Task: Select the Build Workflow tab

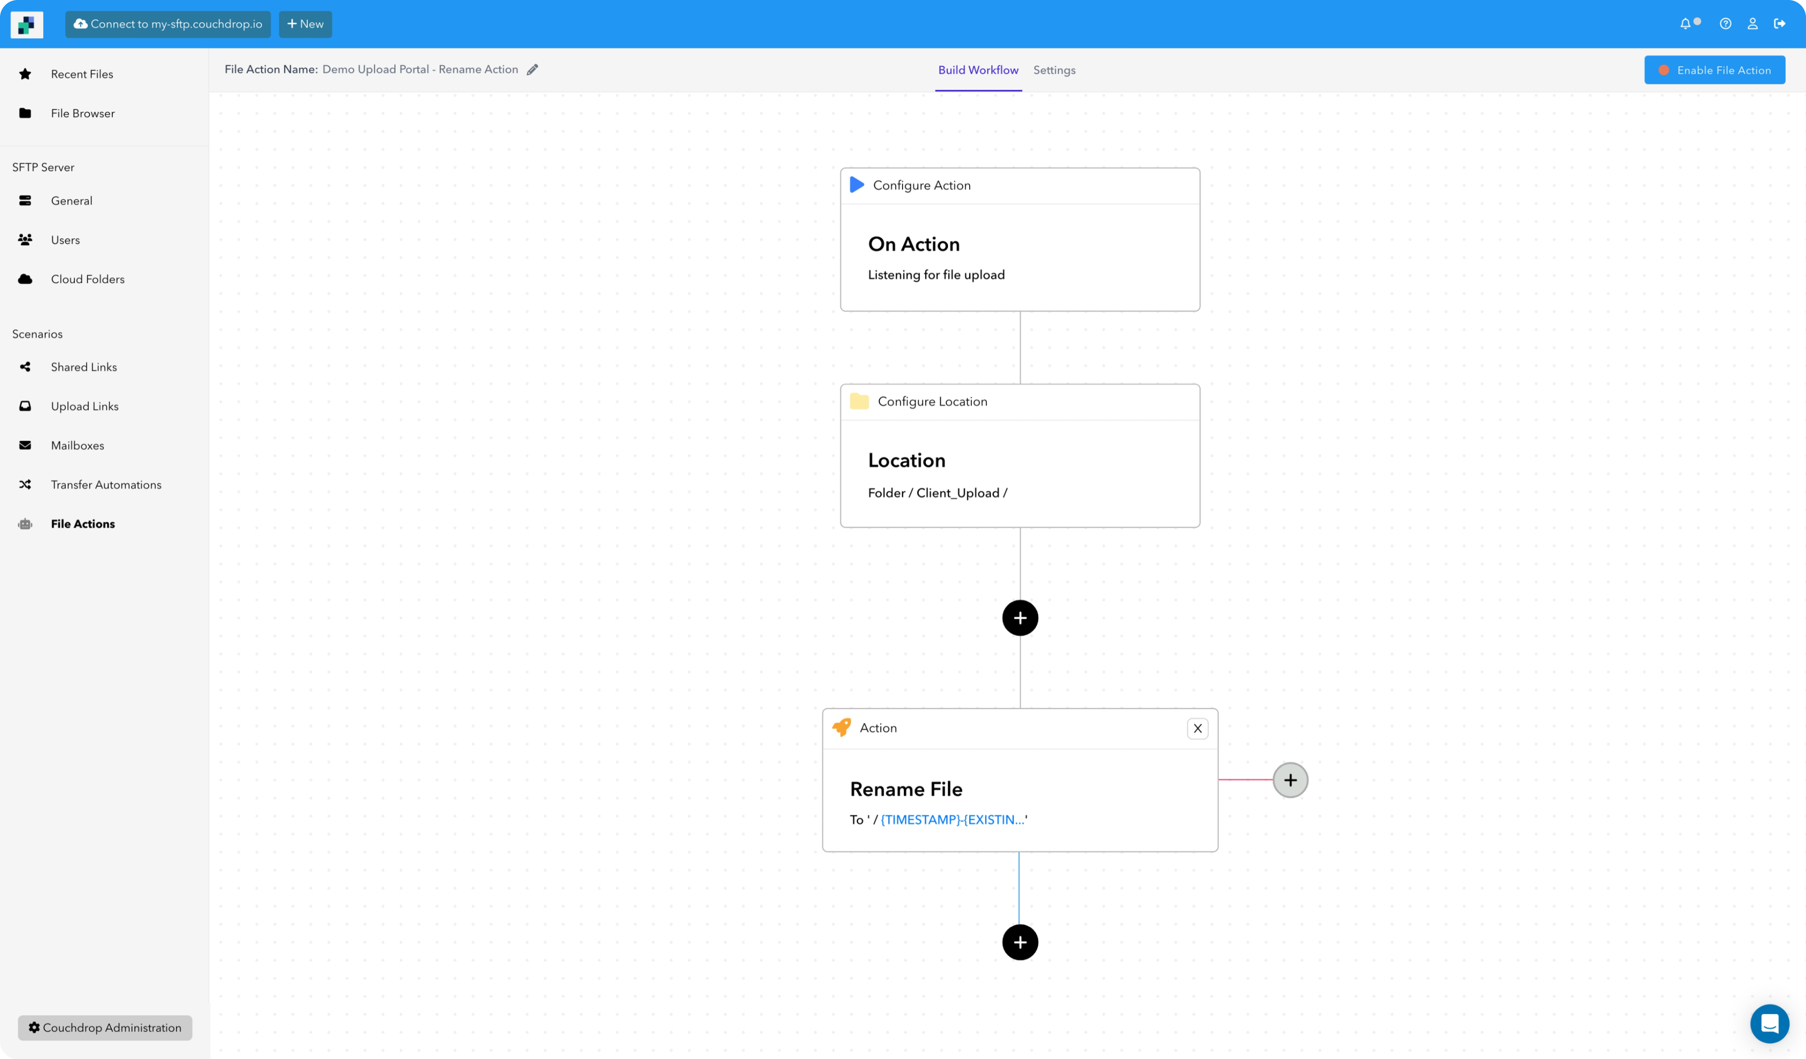Action: click(978, 69)
